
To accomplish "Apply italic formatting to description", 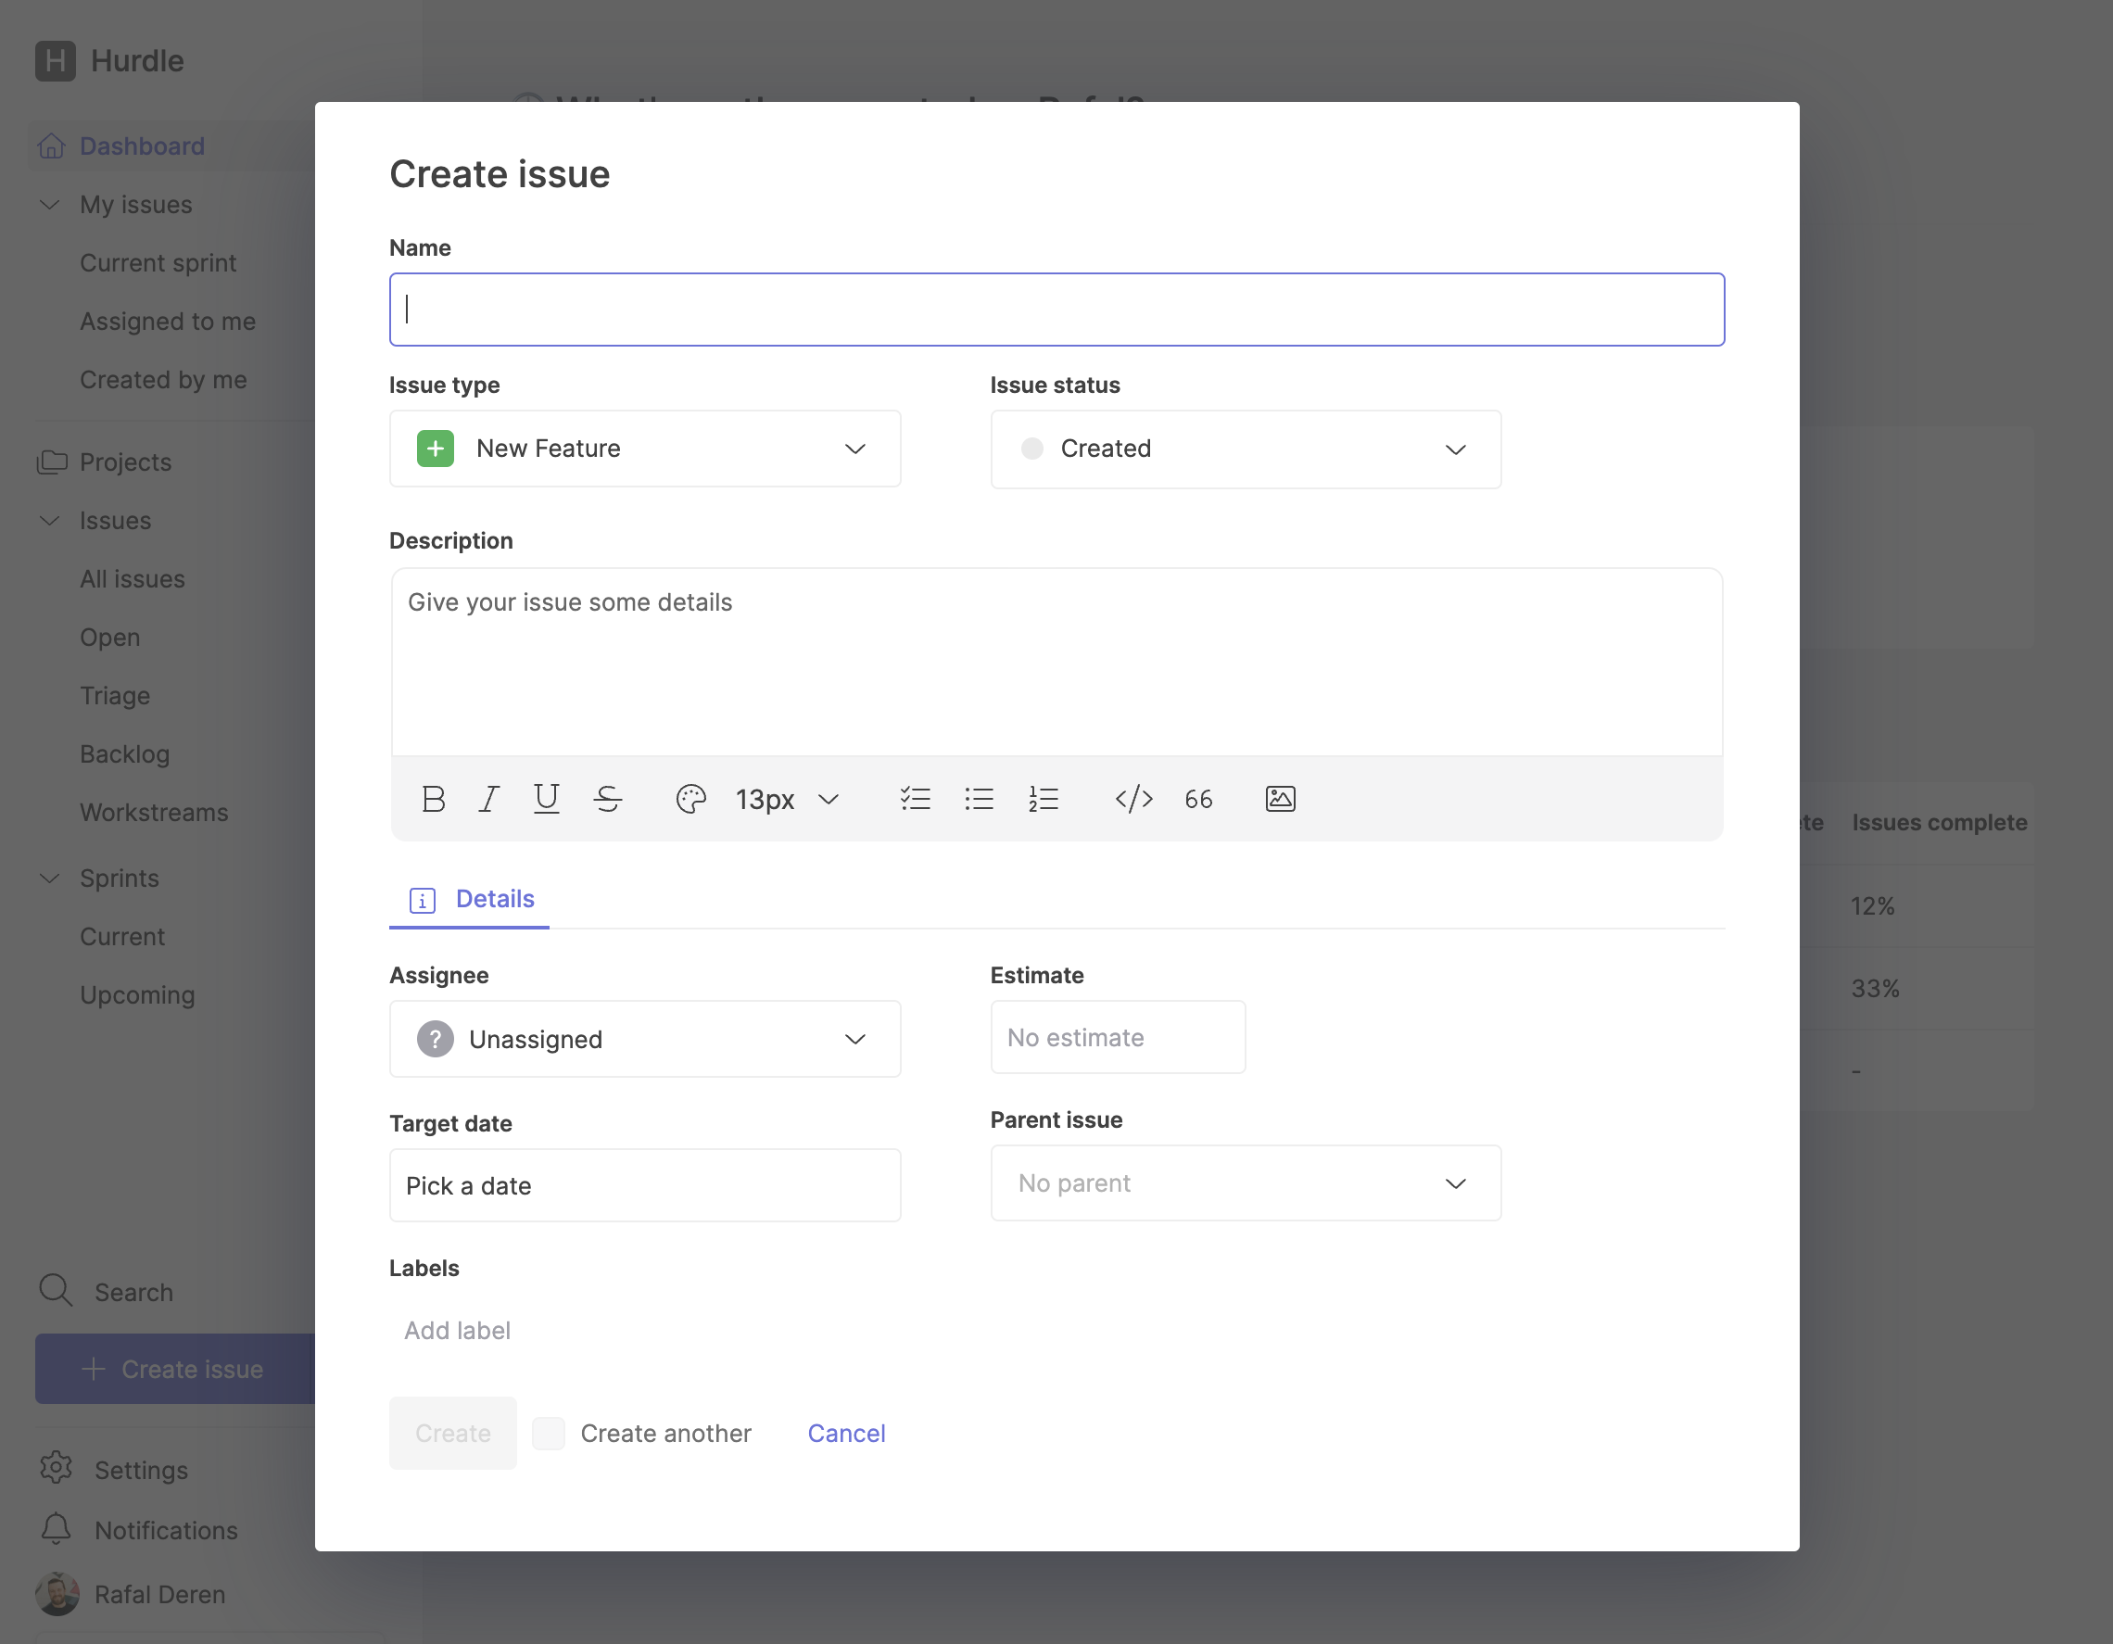I will point(489,799).
